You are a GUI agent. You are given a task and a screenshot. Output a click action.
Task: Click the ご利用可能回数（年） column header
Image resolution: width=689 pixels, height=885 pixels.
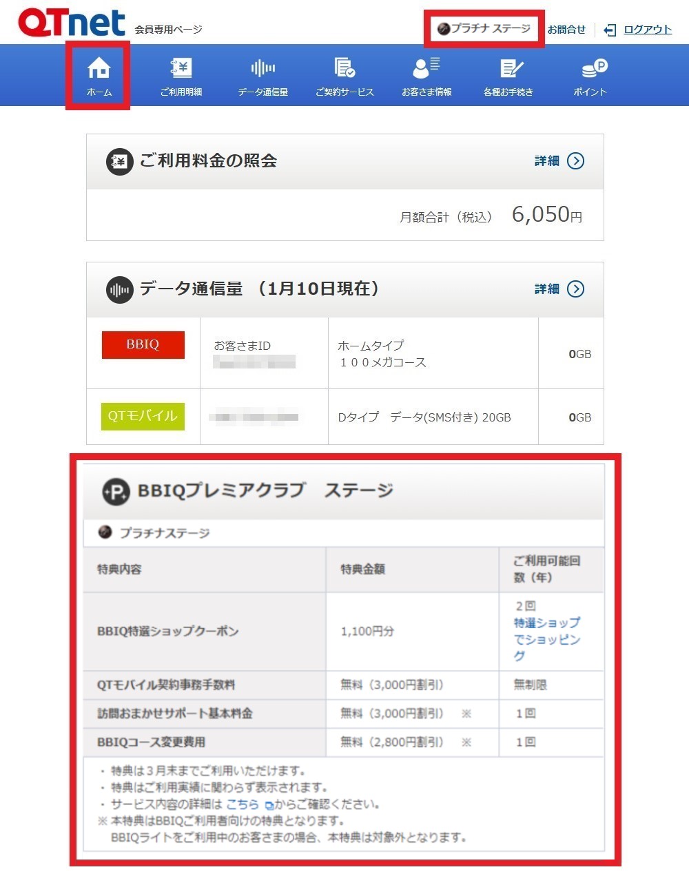(x=547, y=570)
